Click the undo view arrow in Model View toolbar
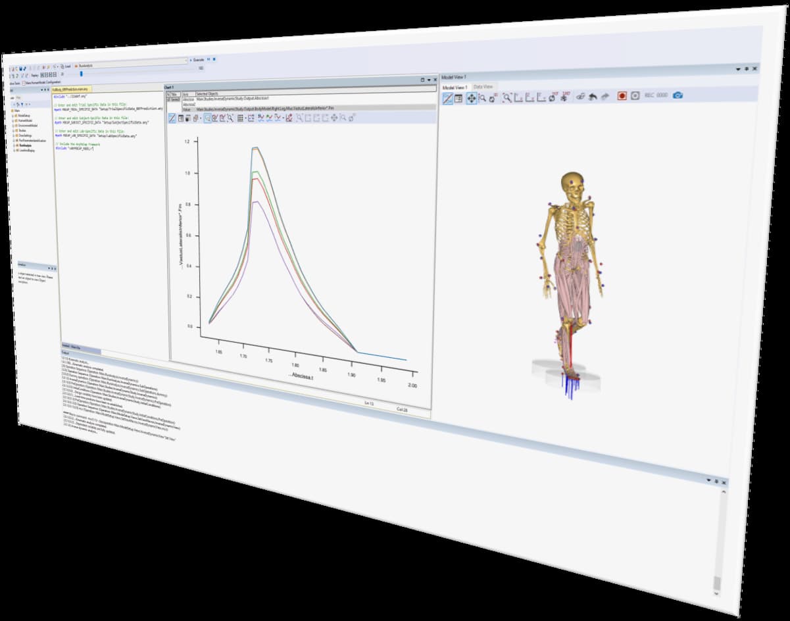Viewport: 790px width, 621px height. point(593,97)
